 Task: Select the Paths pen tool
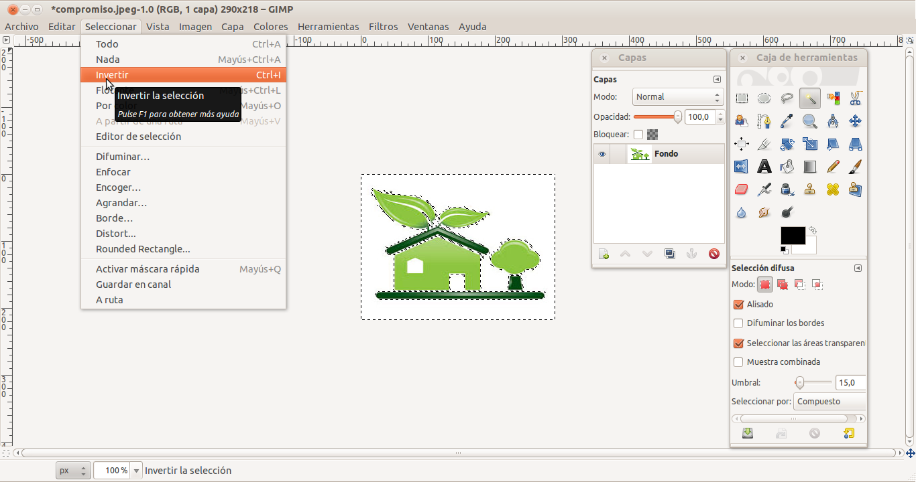pyautogui.click(x=764, y=121)
